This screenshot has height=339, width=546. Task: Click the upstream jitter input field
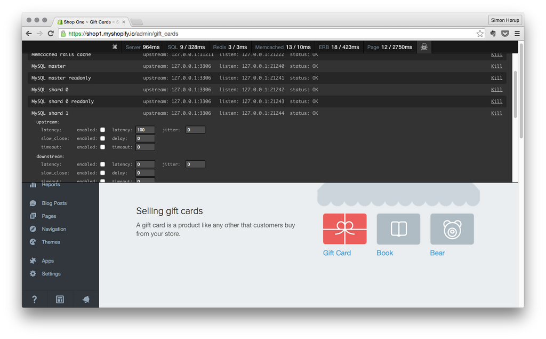195,130
